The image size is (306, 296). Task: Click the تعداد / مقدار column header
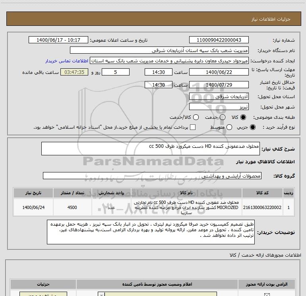[x=72, y=193]
